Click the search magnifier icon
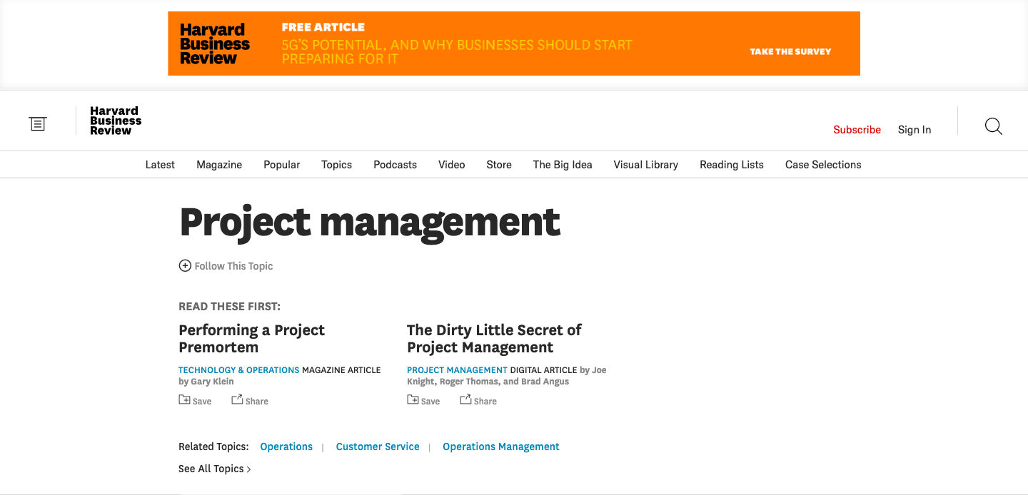This screenshot has width=1028, height=495. coord(993,127)
